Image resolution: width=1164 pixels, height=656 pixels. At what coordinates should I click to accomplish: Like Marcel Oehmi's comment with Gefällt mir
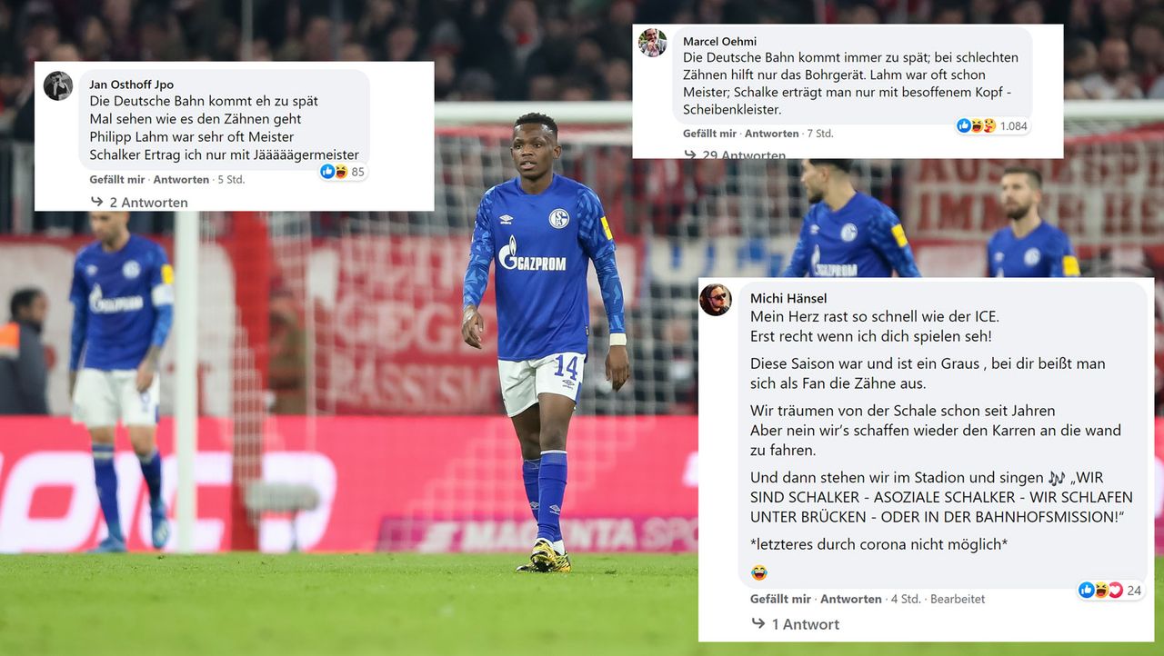(x=709, y=134)
